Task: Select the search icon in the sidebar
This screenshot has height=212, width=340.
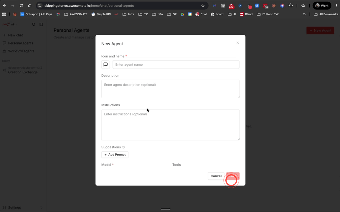Action: point(34,24)
